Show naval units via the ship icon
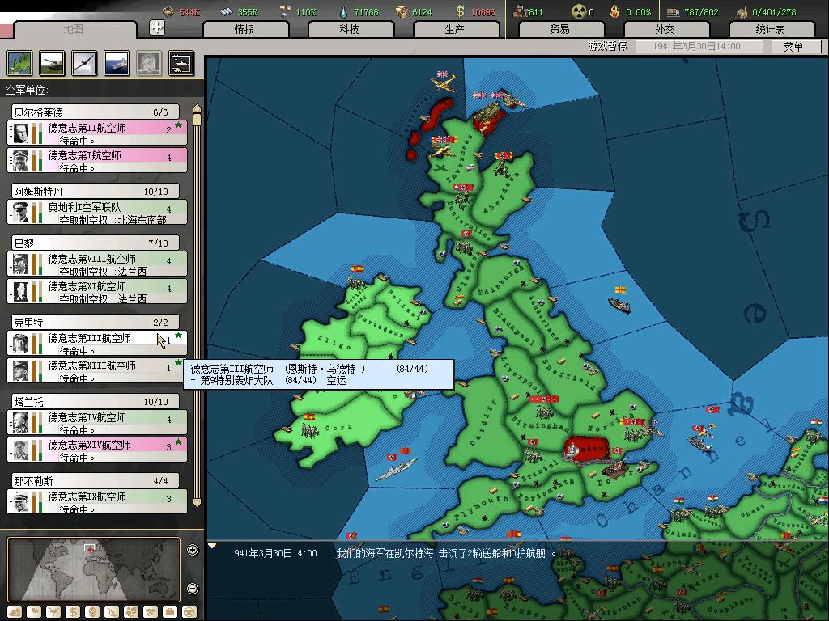The height and width of the screenshot is (621, 829). click(117, 62)
